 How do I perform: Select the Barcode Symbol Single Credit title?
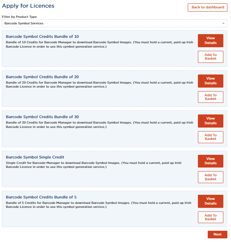pos(35,157)
